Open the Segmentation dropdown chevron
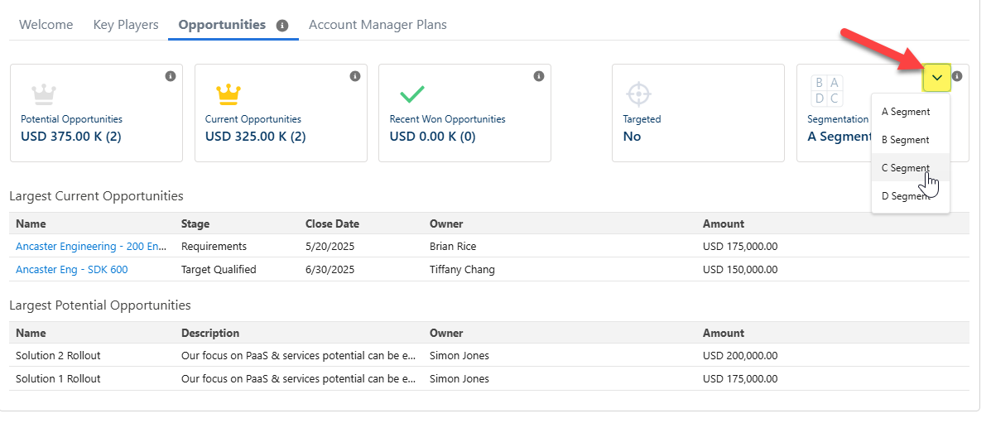Image resolution: width=991 pixels, height=423 pixels. coord(936,78)
